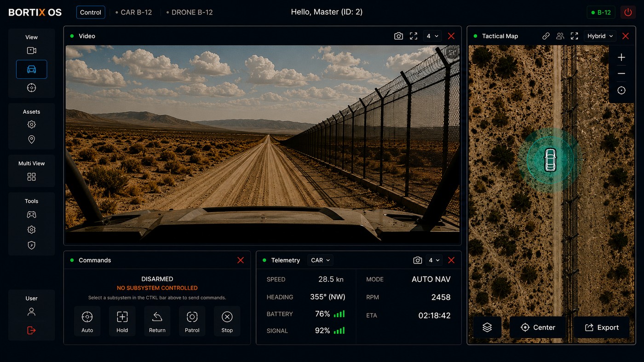Open the Telemetry number 4 dropdown
The height and width of the screenshot is (362, 644).
click(x=434, y=260)
